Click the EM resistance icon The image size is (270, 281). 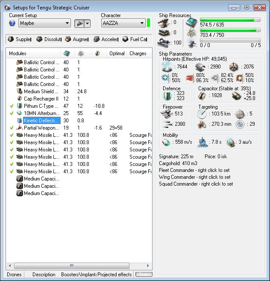coord(165,77)
